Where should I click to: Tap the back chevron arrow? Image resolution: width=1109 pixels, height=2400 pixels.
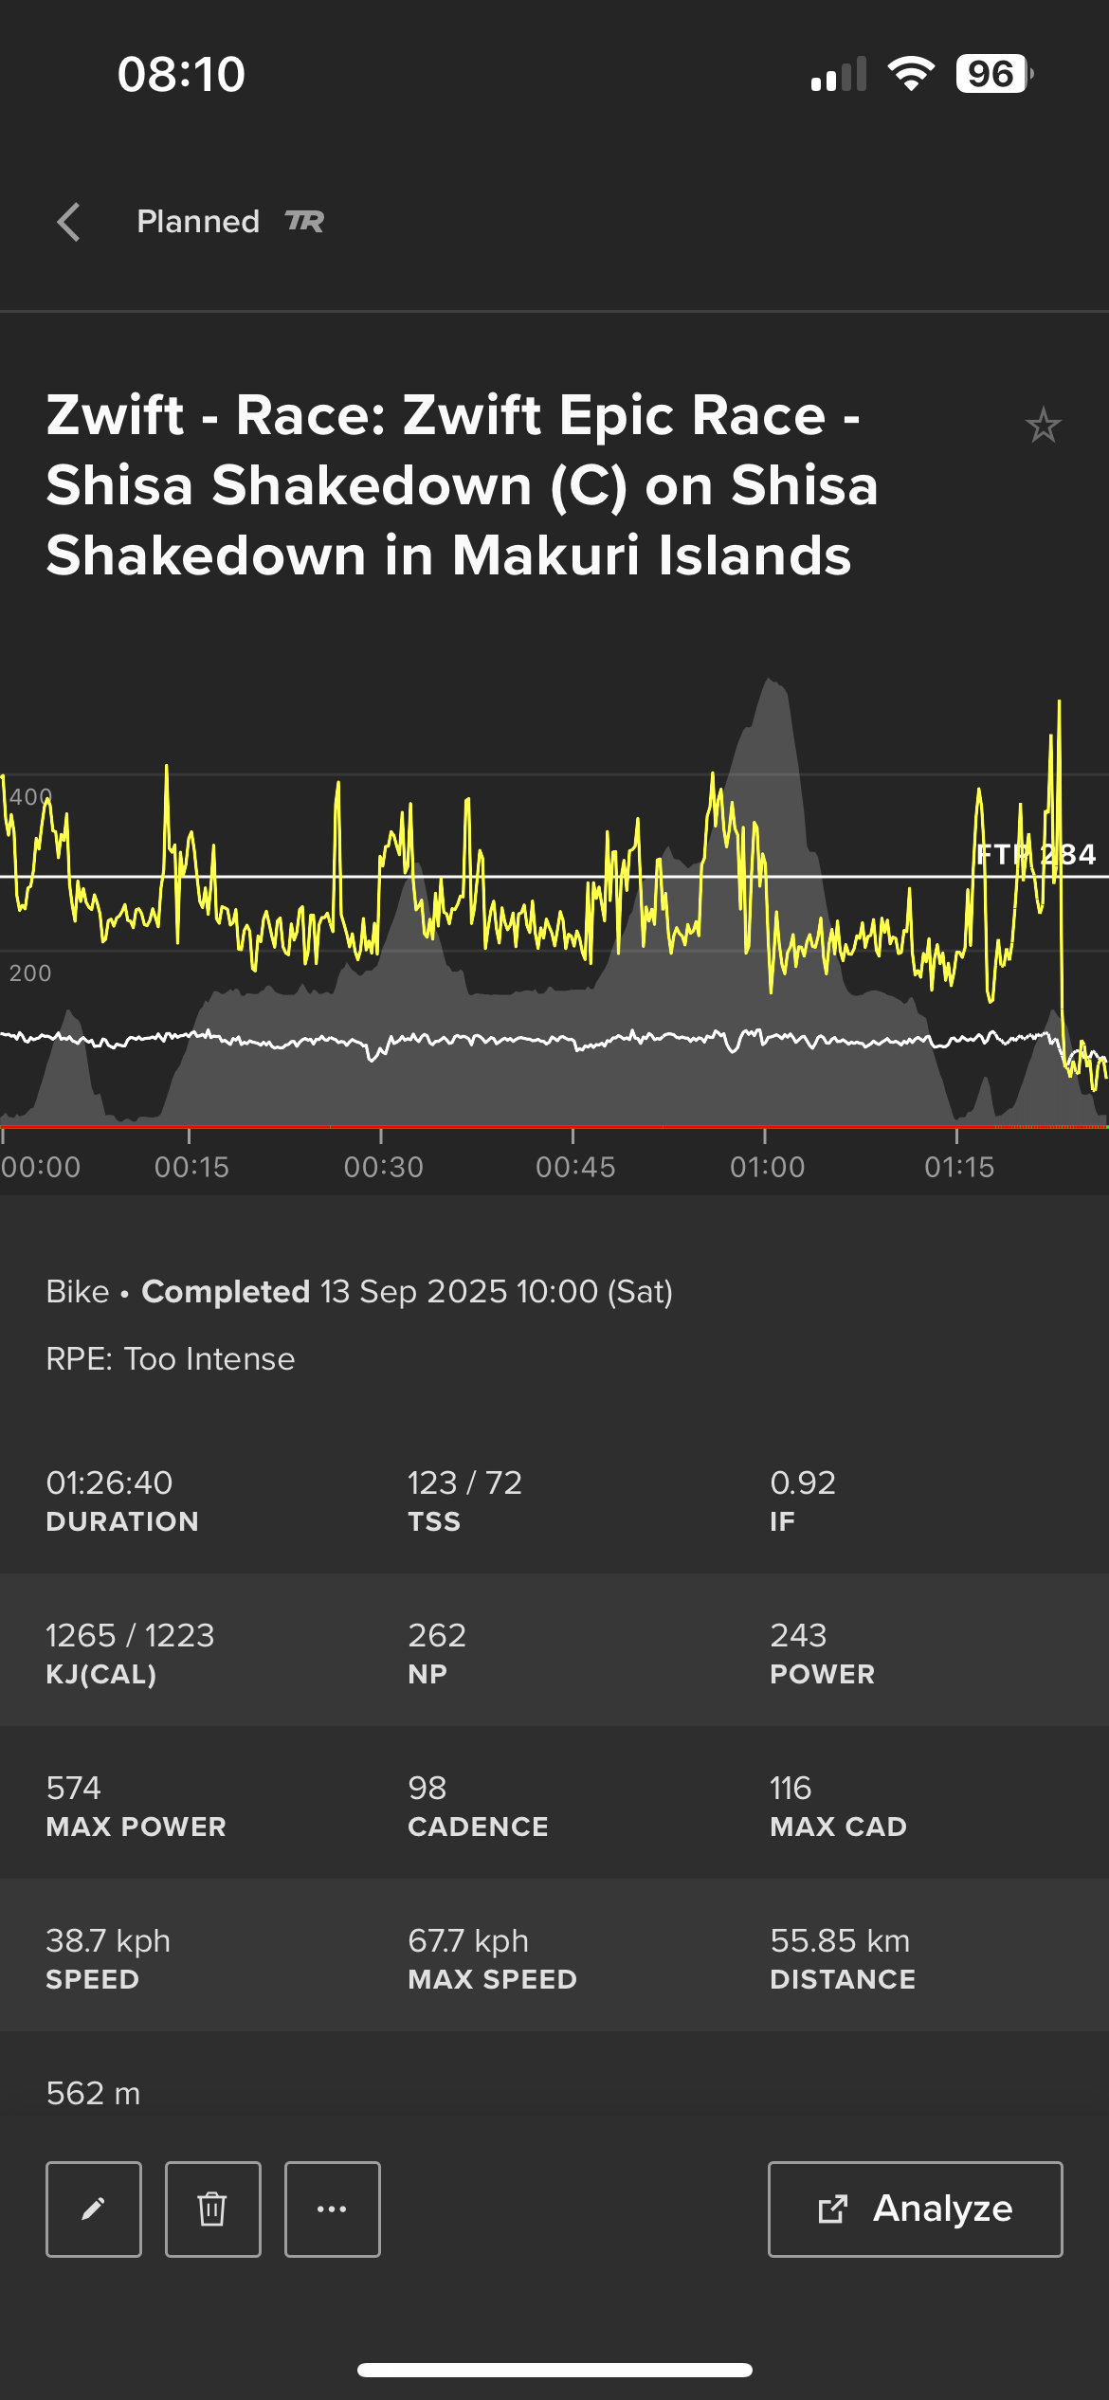click(x=68, y=223)
